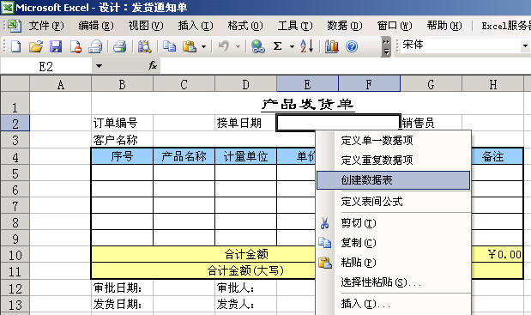Click the 销售员 cell

431,123
